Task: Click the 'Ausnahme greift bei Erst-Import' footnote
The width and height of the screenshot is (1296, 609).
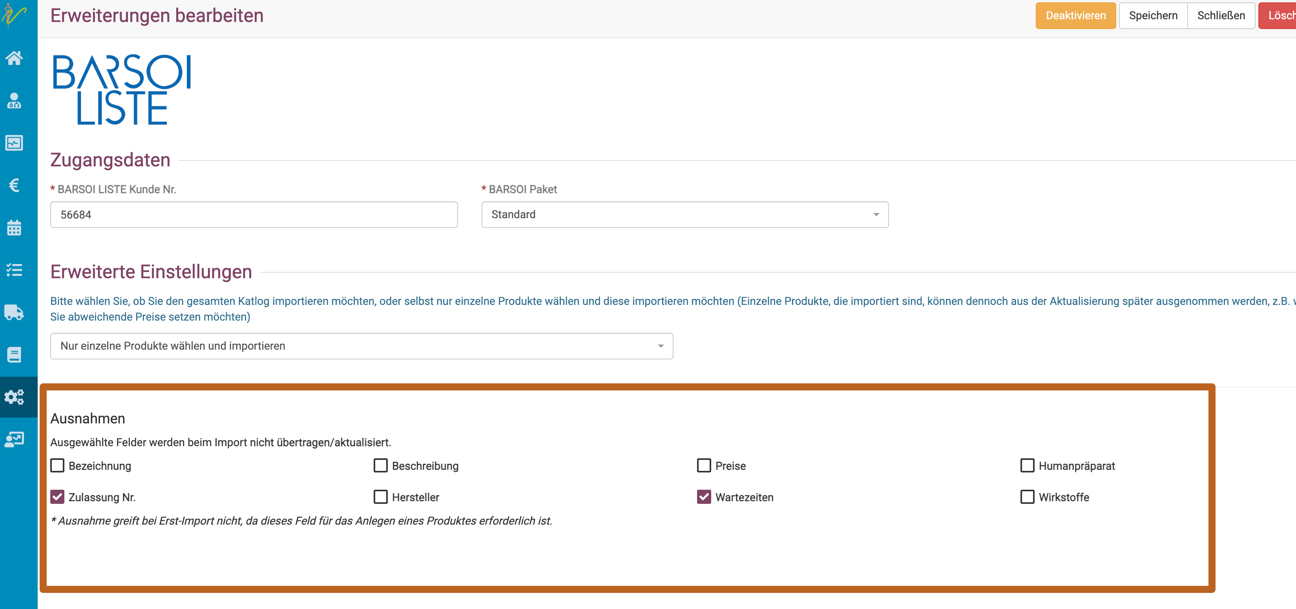Action: point(301,521)
